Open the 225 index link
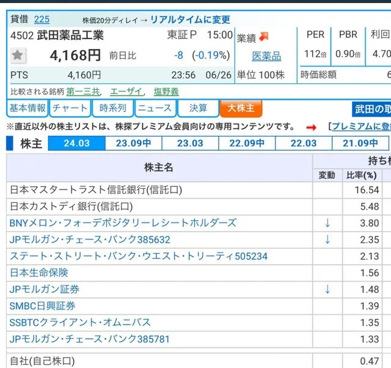The width and height of the screenshot is (391, 368). pyautogui.click(x=42, y=20)
